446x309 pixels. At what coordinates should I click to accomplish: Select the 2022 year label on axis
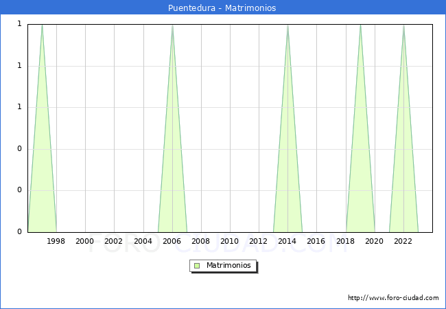(x=403, y=241)
